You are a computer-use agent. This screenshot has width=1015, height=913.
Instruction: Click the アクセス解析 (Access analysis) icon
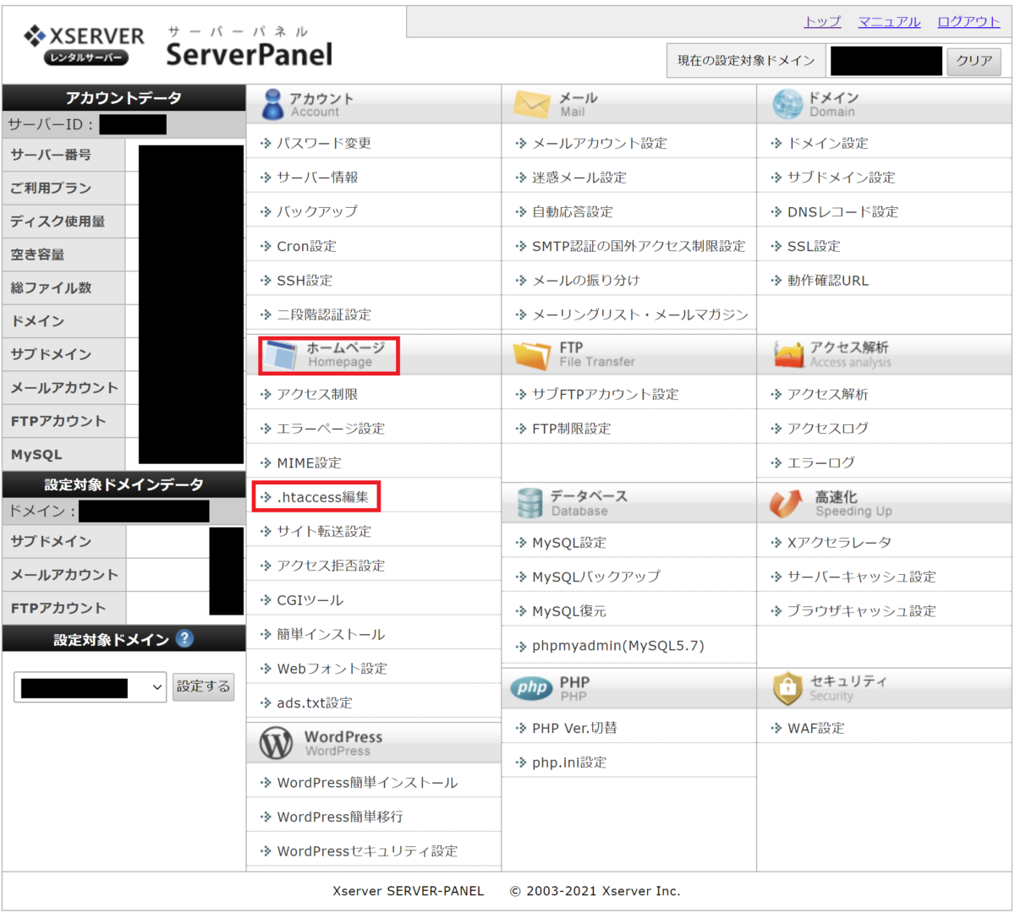click(789, 355)
